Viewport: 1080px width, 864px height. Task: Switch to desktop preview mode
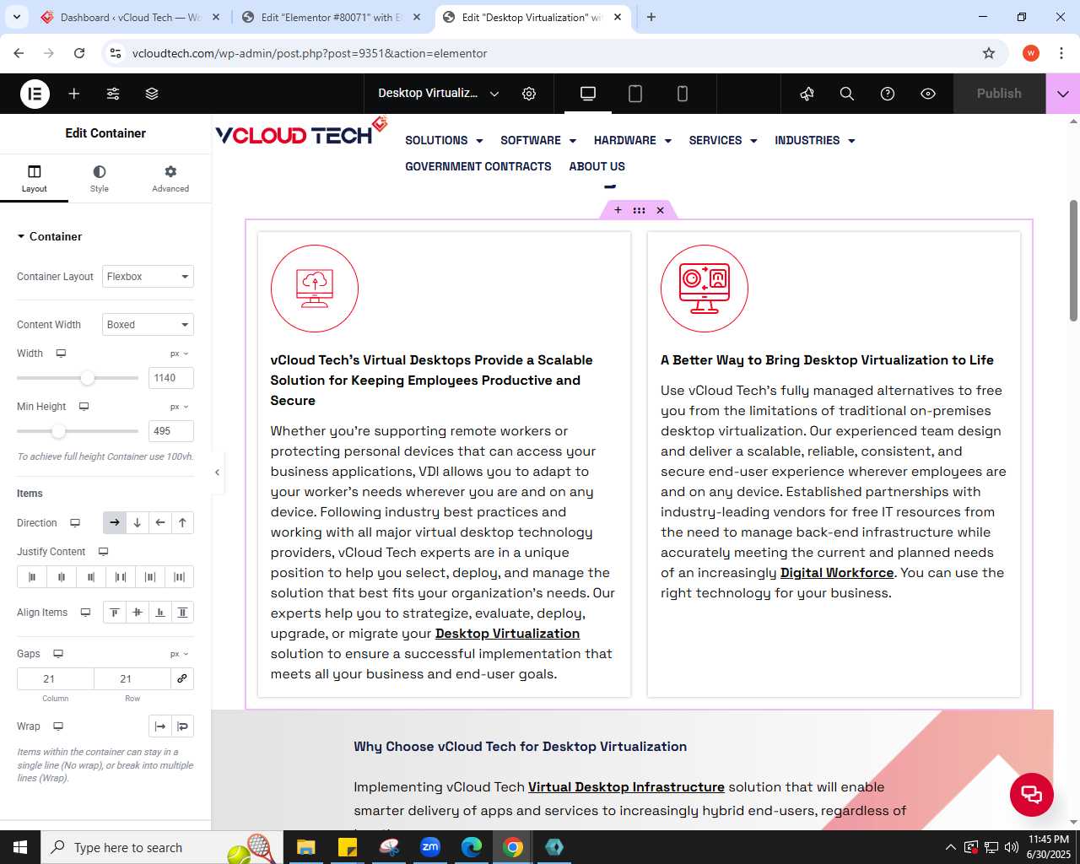point(588,94)
